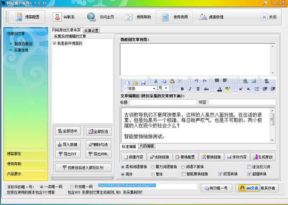This screenshot has width=288, height=205.
Task: Create 桌面快捷 desktop shortcut
Action: coord(211,17)
